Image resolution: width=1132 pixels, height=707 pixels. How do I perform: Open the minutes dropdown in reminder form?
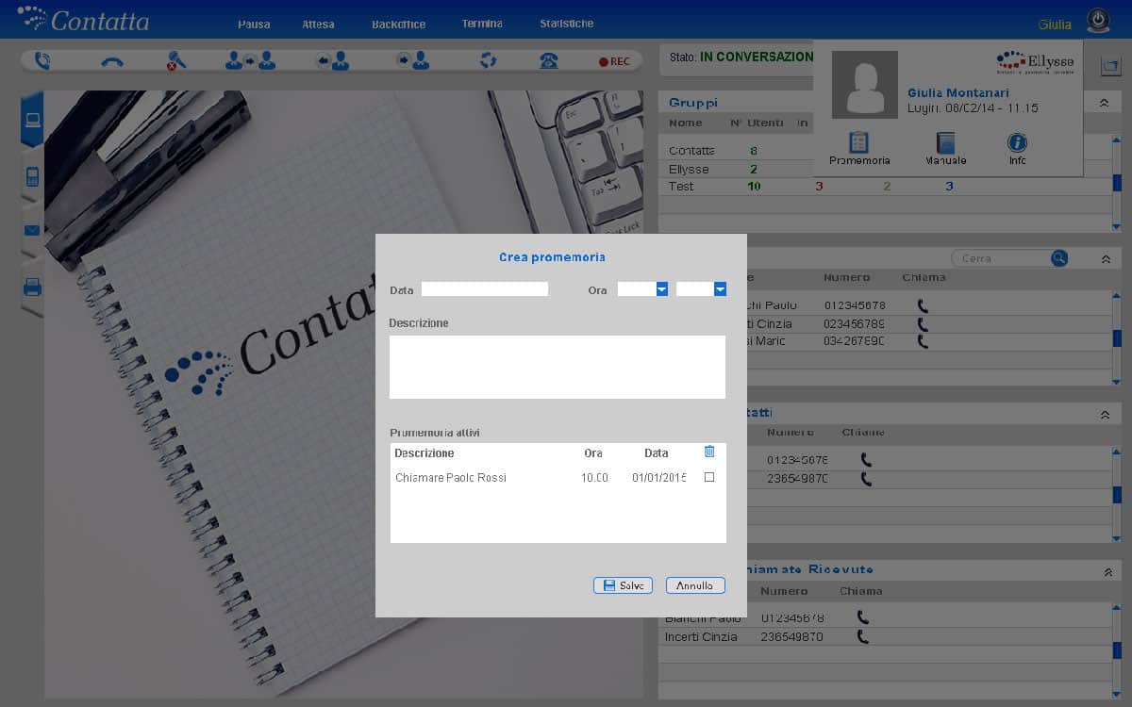(x=720, y=289)
